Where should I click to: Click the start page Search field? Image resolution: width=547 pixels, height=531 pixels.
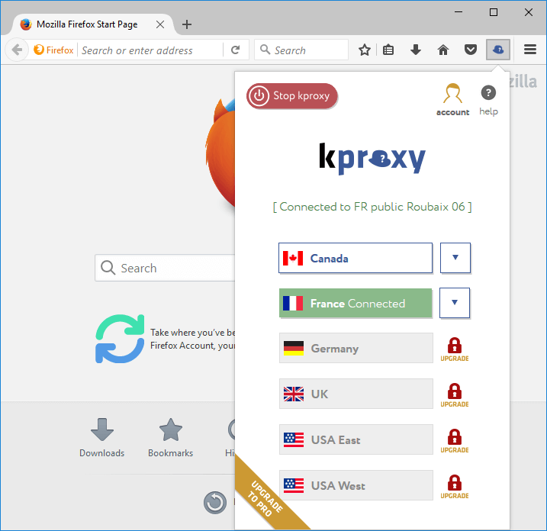(165, 268)
